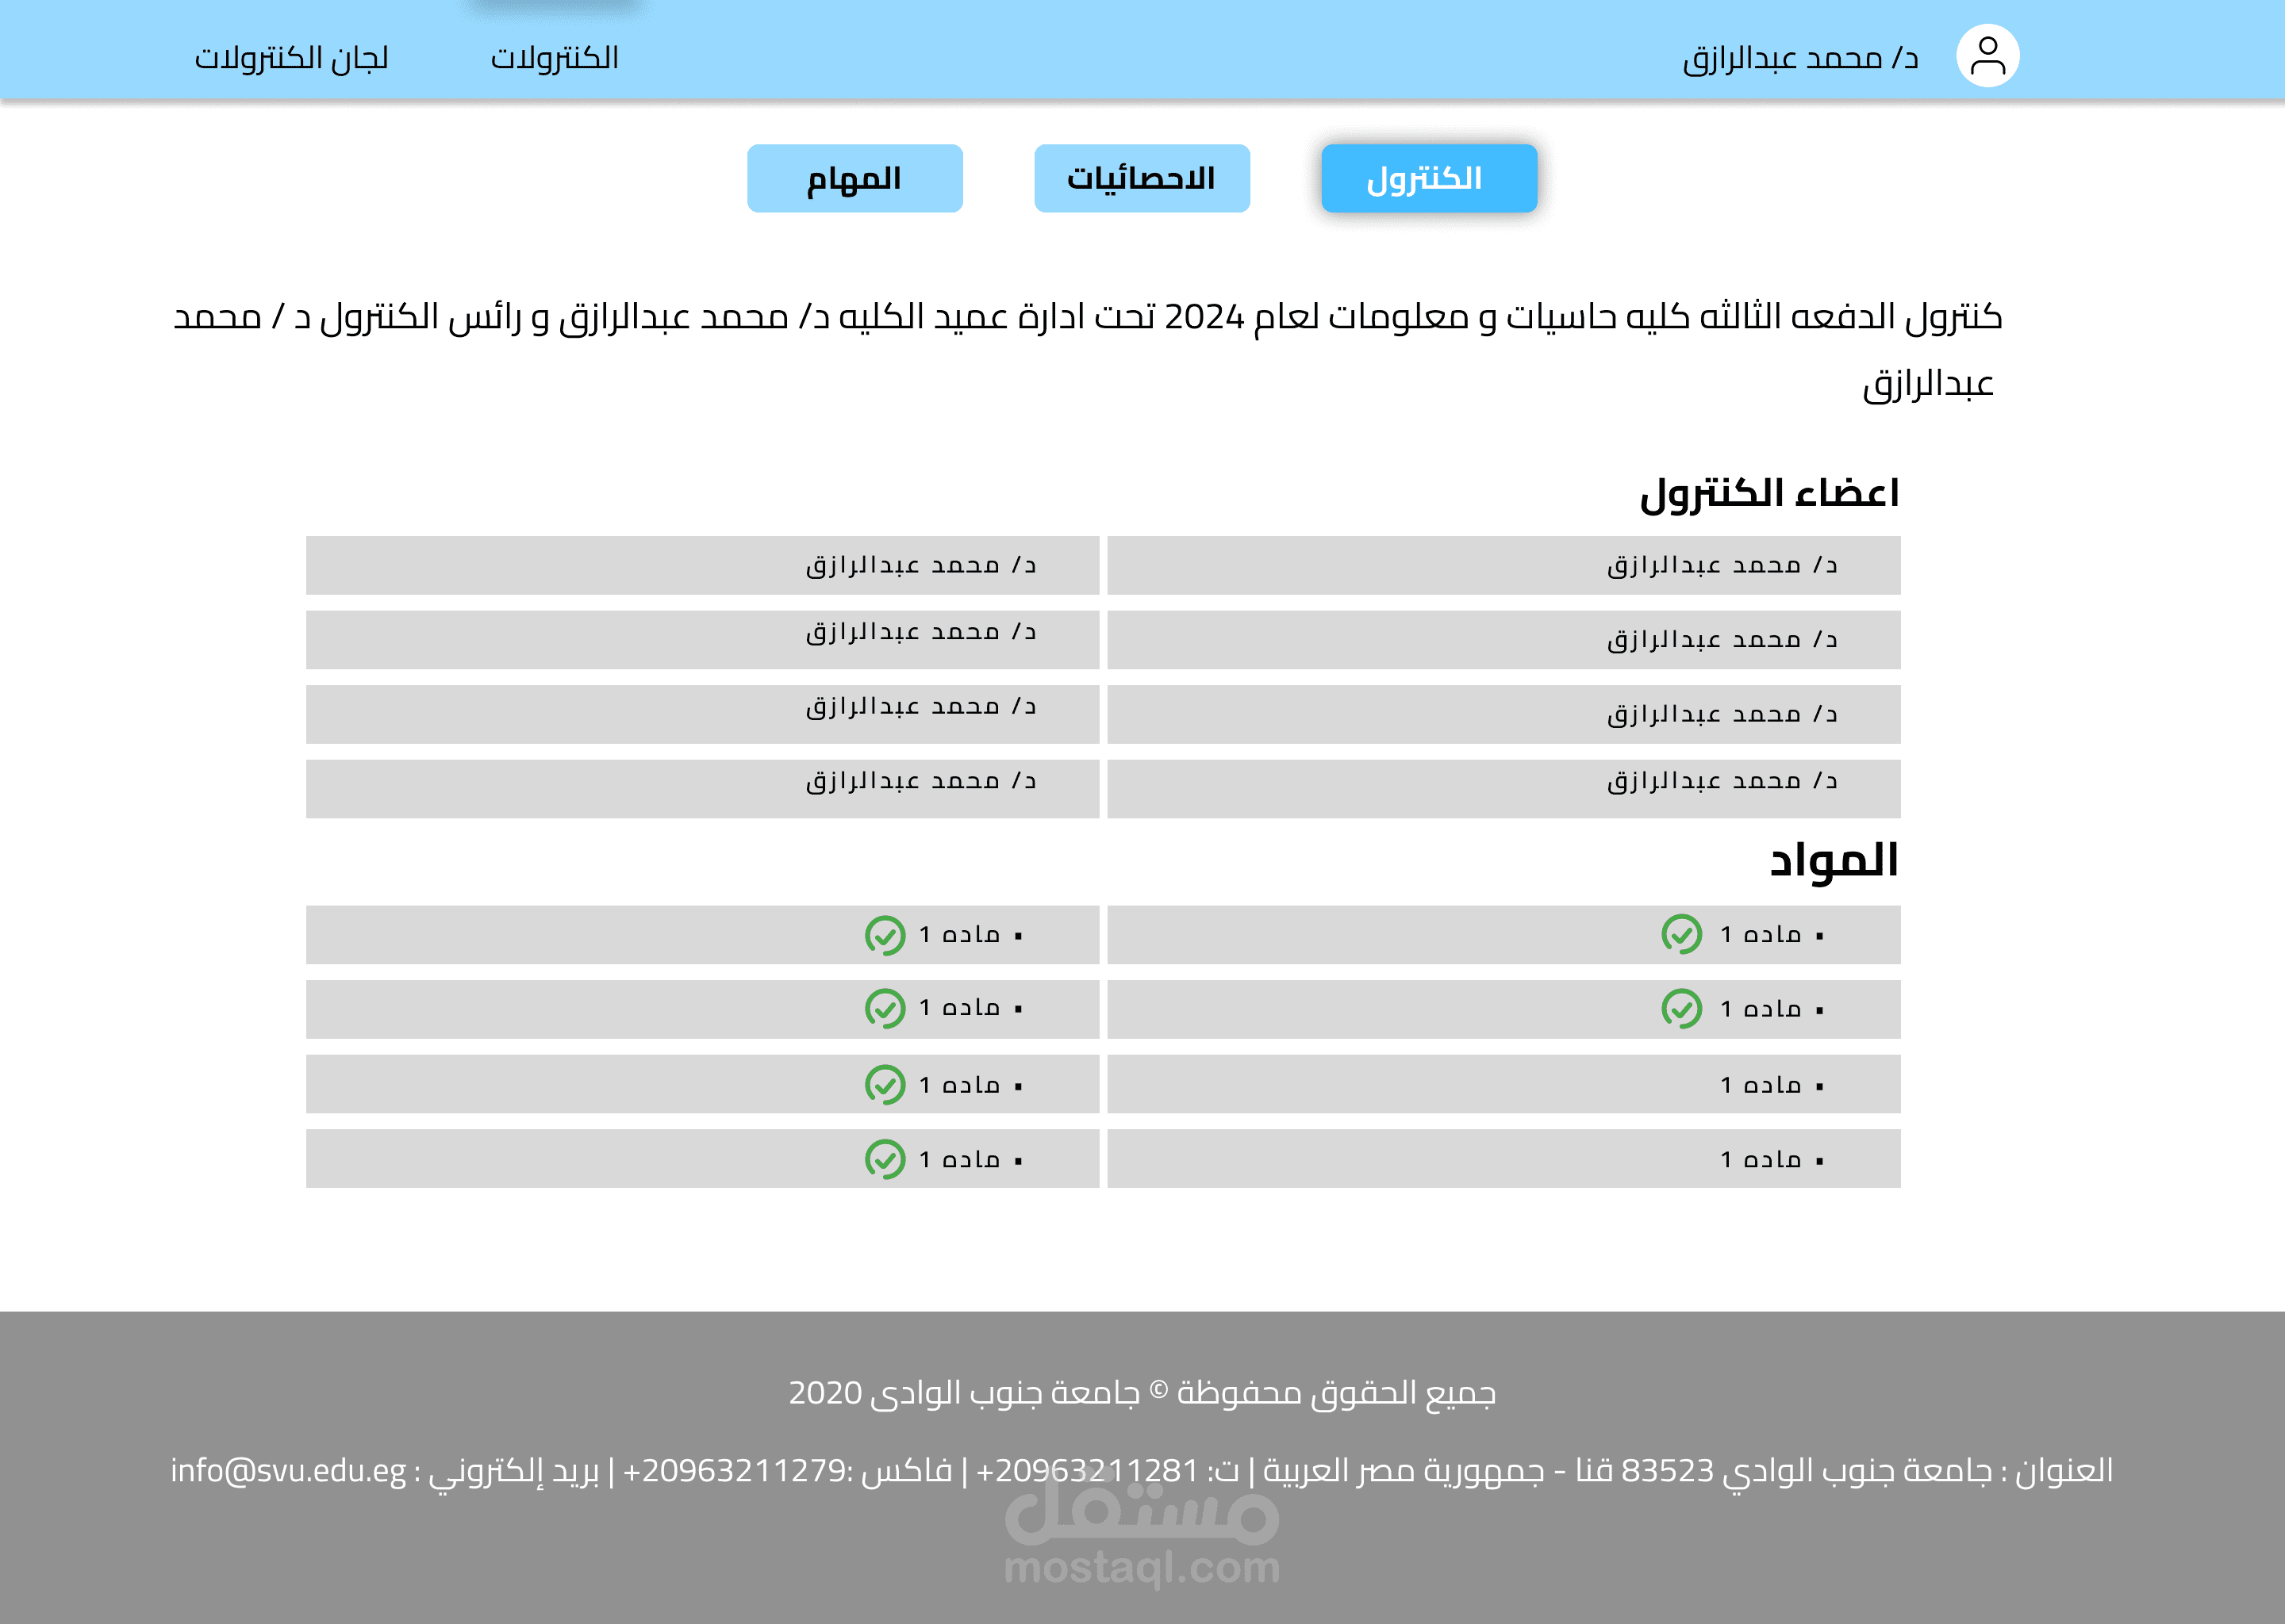Select unchecked fourth مادة 1 row in right column
Image resolution: width=2285 pixels, height=1624 pixels.
[x=1503, y=1159]
